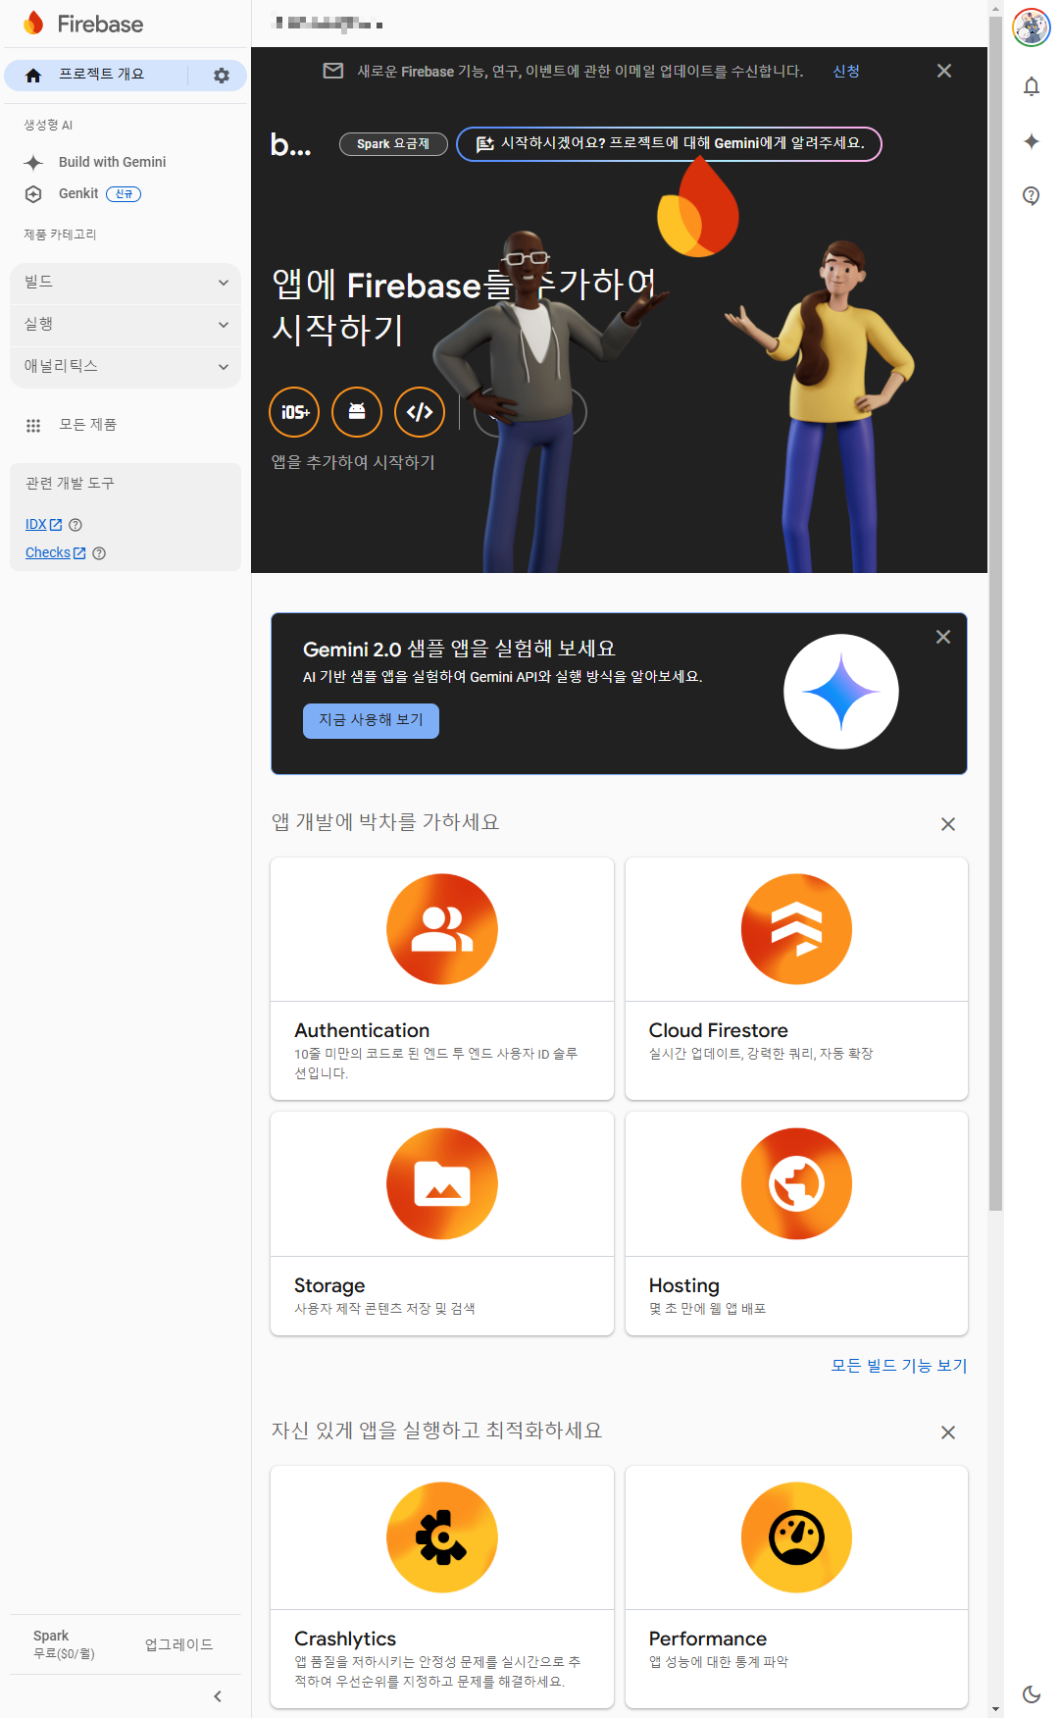Click the 신규 badge beside Genkit

124,194
